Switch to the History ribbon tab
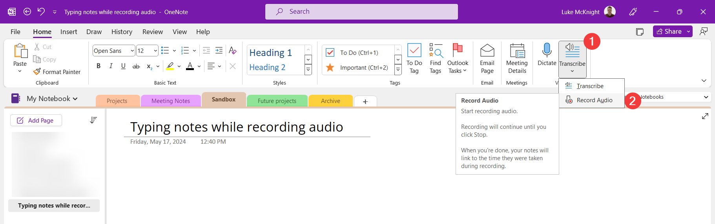 click(122, 32)
